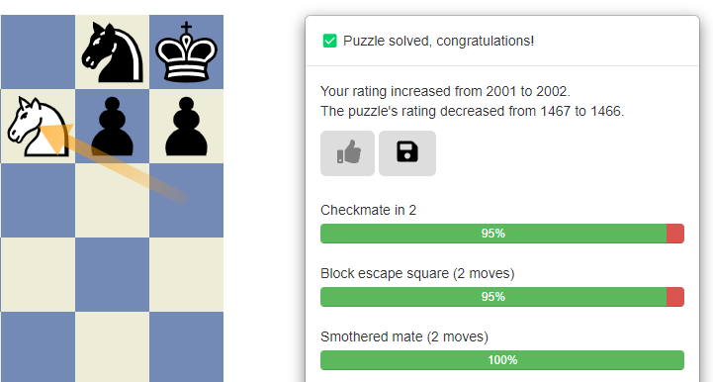Select the black king piece
713x382 pixels.
187,52
